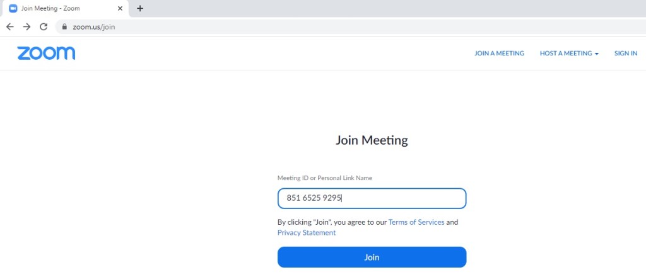View site info via lock icon

(63, 27)
